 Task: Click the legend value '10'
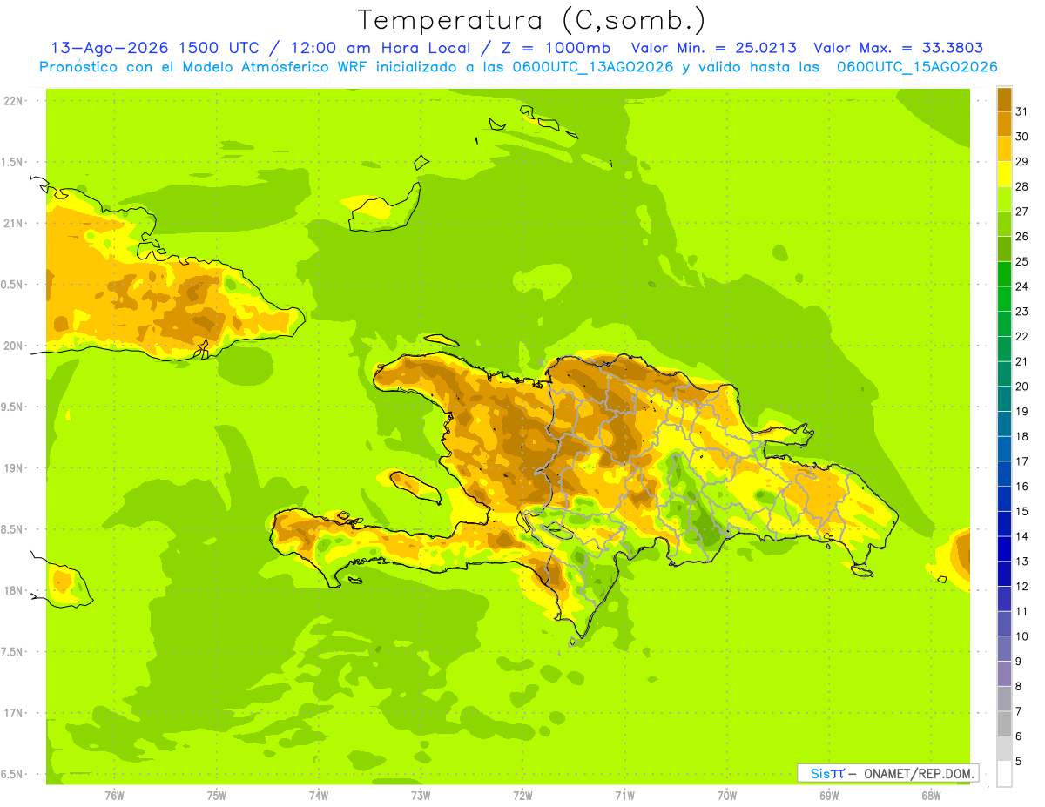(x=1022, y=636)
